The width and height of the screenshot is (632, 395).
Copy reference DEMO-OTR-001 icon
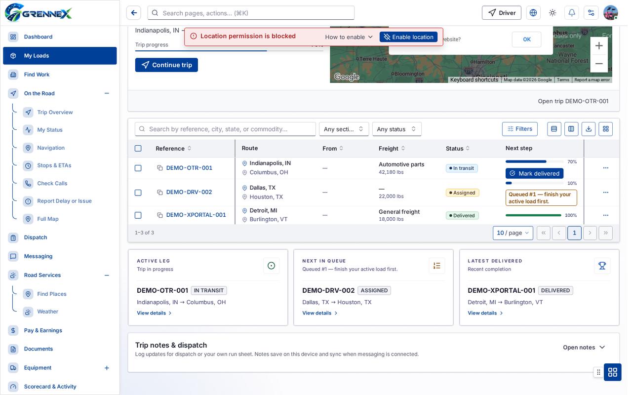click(x=160, y=168)
